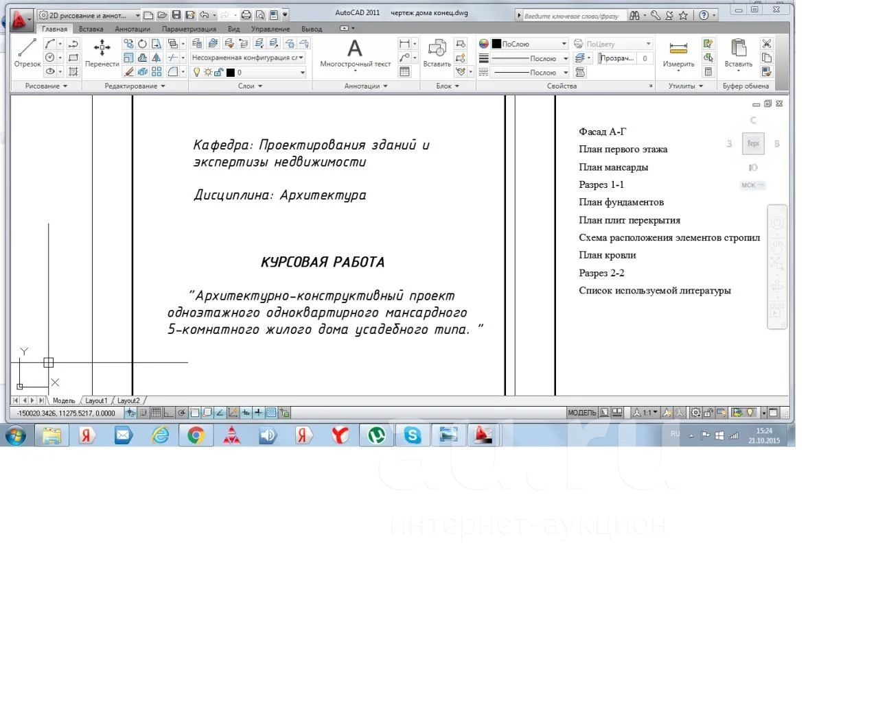878x720 pixels.
Task: Switch to the Вид ribbon tab
Action: click(x=233, y=29)
